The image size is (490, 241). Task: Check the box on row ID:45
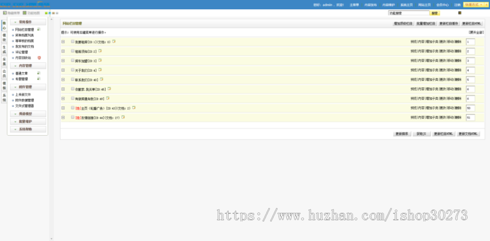(72, 88)
